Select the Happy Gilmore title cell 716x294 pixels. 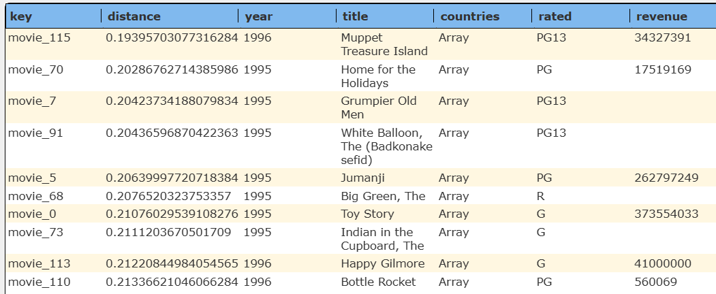(382, 263)
